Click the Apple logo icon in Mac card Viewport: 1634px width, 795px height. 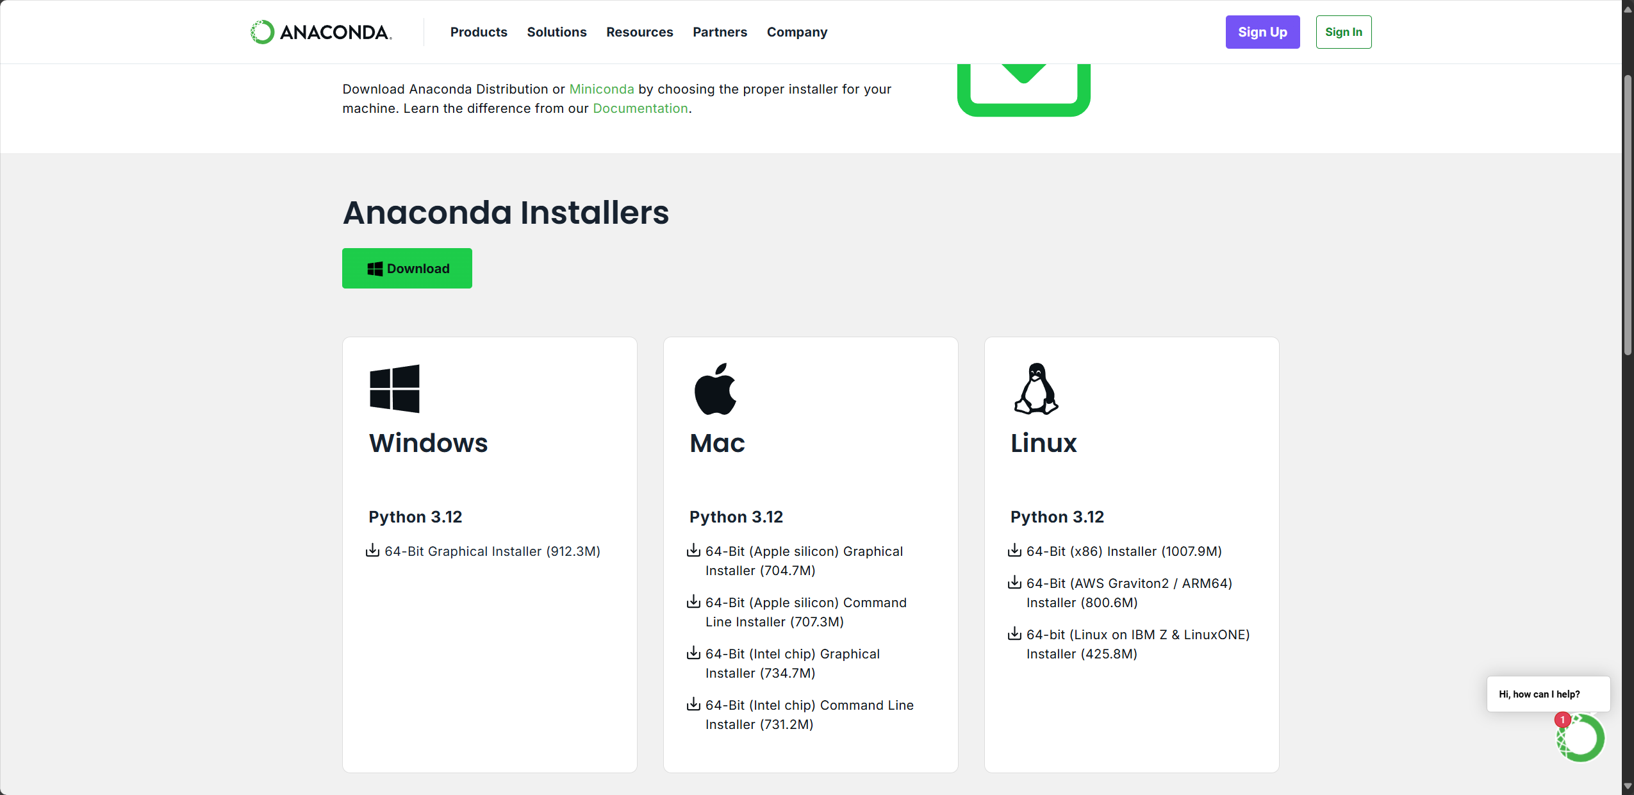pyautogui.click(x=715, y=389)
